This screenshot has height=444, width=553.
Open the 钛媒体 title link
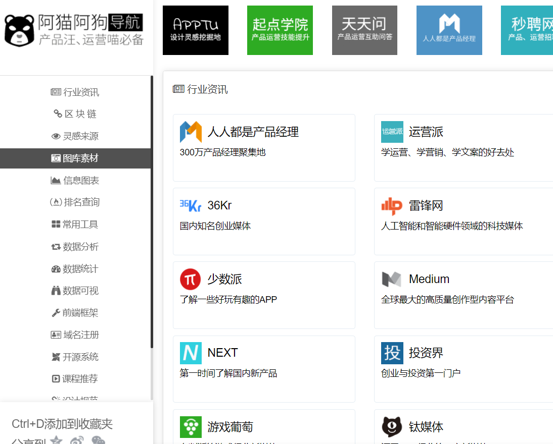pos(426,427)
